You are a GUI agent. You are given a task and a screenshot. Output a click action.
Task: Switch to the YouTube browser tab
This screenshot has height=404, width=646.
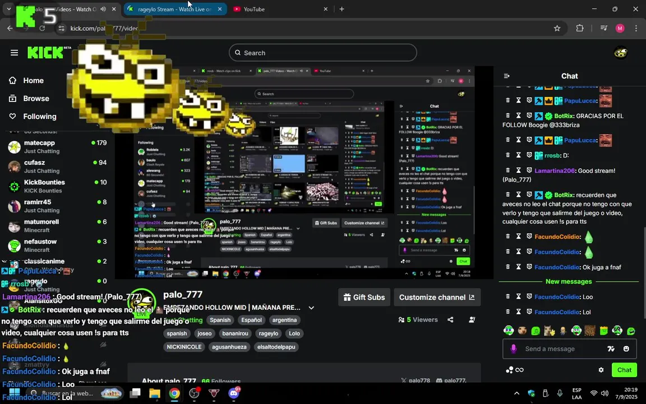click(280, 9)
